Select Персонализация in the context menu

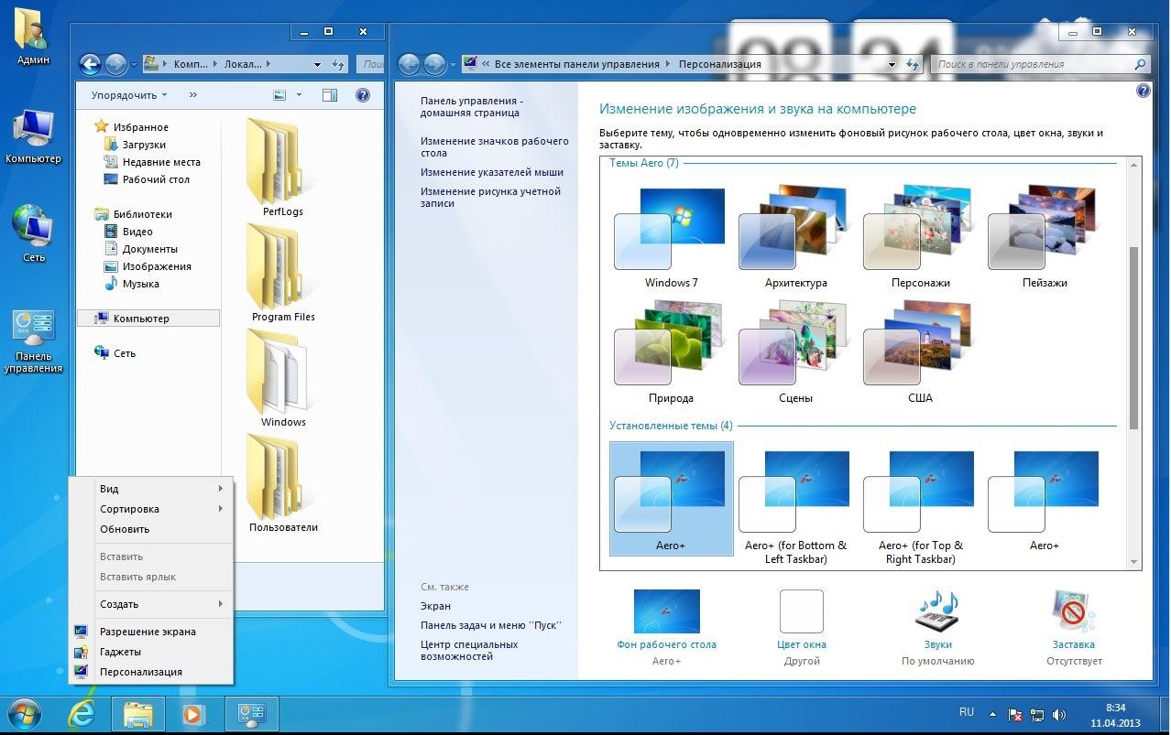tap(140, 672)
